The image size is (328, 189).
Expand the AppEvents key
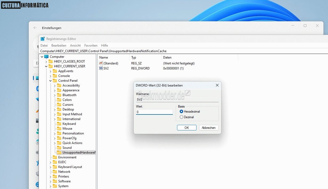(50, 71)
